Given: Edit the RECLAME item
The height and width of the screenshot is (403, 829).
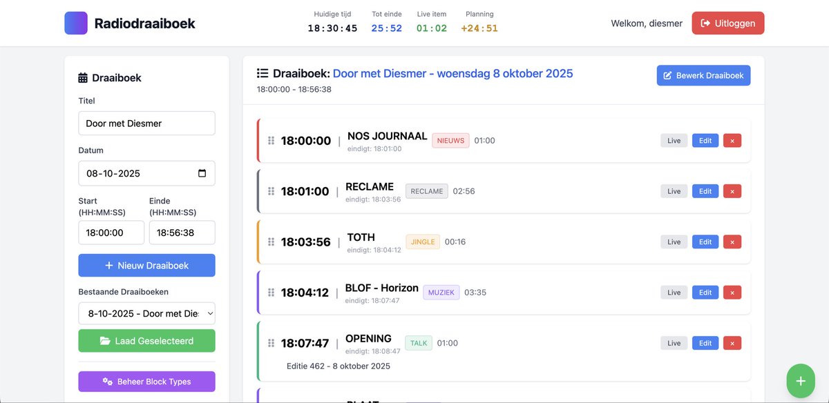Looking at the screenshot, I should tap(705, 191).
